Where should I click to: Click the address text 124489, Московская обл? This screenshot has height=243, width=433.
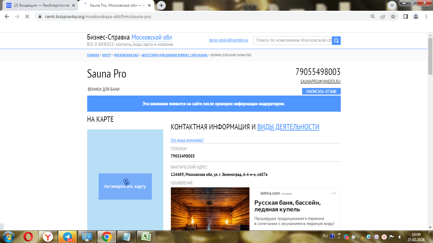[219, 174]
